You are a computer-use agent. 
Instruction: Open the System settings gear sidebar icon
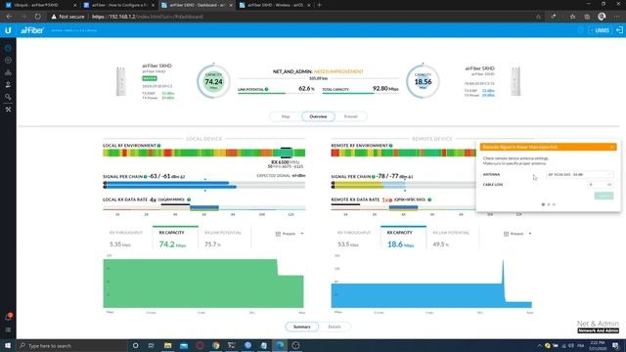click(x=8, y=97)
